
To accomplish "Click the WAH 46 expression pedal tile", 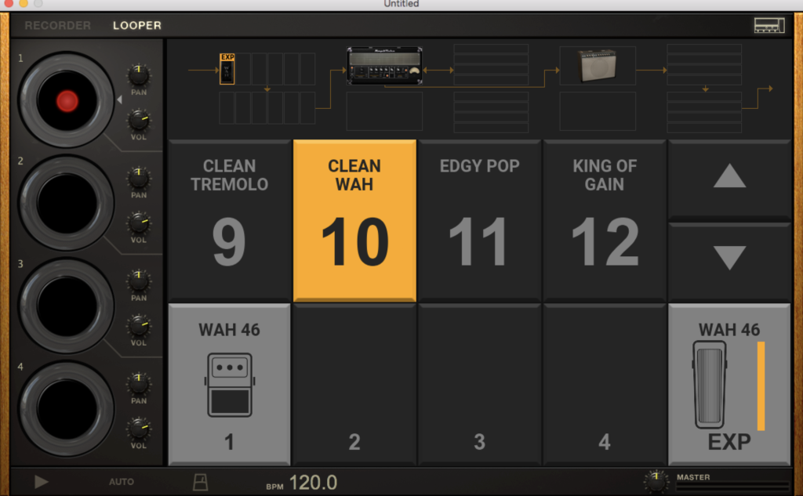I will (x=729, y=385).
